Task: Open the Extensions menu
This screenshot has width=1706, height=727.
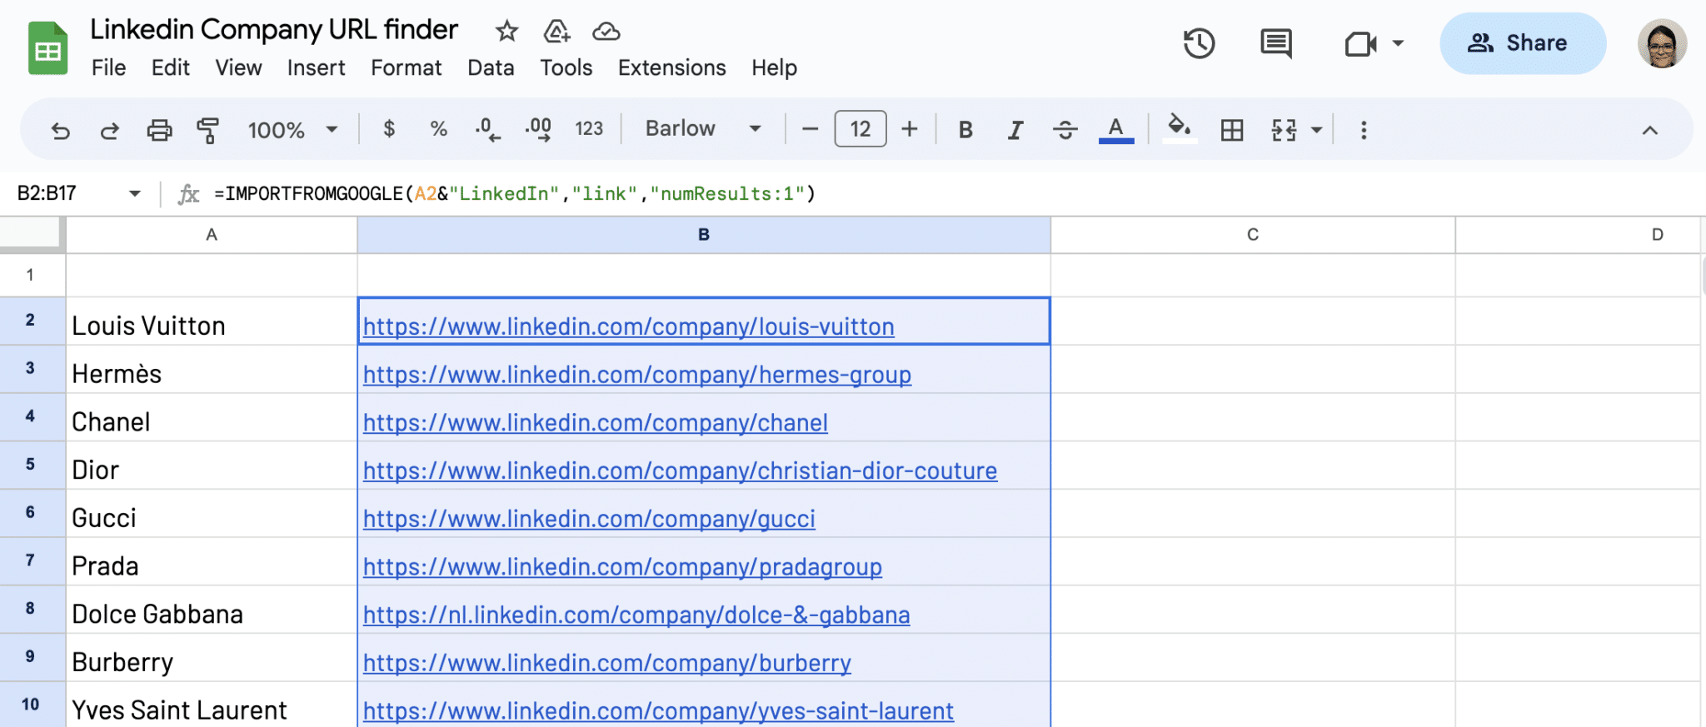Action: click(x=671, y=67)
